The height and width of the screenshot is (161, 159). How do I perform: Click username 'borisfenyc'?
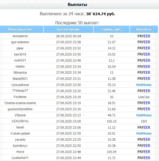coord(20,146)
